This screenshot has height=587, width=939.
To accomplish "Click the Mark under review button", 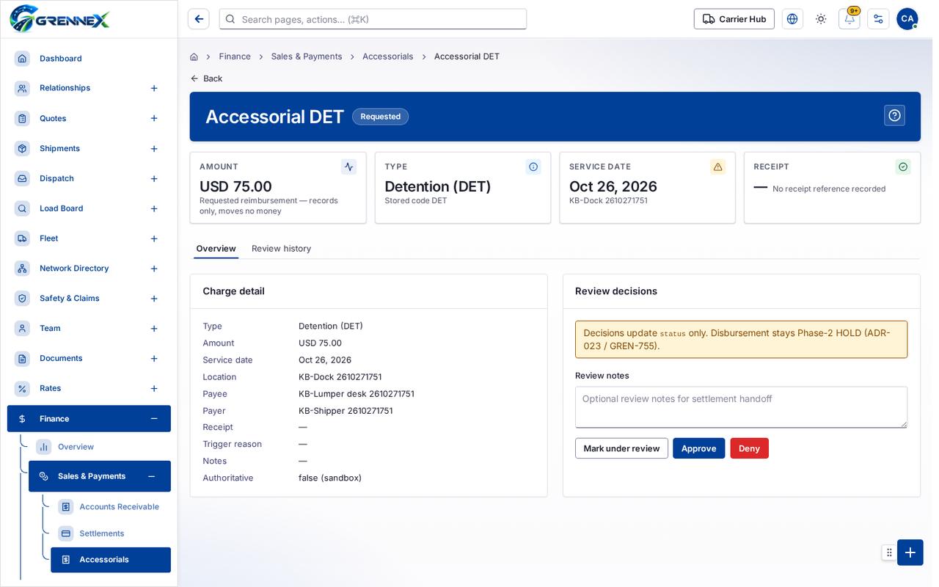I will 621,448.
